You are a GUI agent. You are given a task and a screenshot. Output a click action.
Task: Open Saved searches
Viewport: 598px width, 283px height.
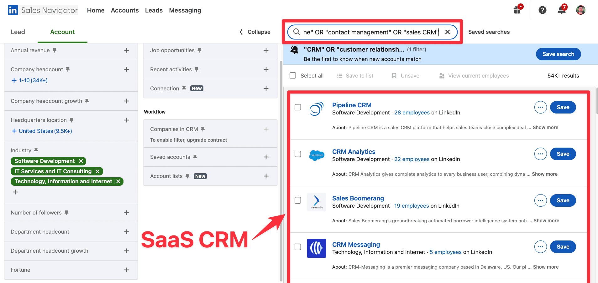tap(489, 32)
